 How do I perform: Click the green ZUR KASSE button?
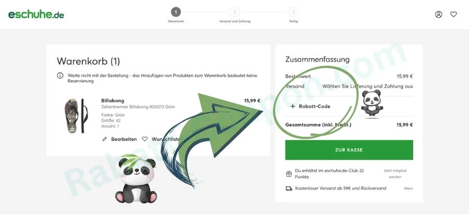click(x=349, y=150)
